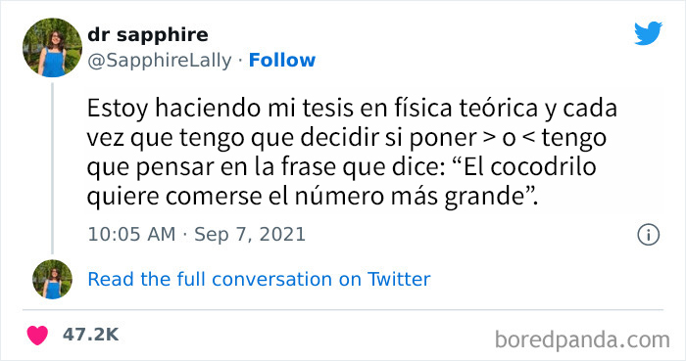Click the phrase quiere comerse el número
The width and height of the screenshot is (686, 361).
click(236, 197)
